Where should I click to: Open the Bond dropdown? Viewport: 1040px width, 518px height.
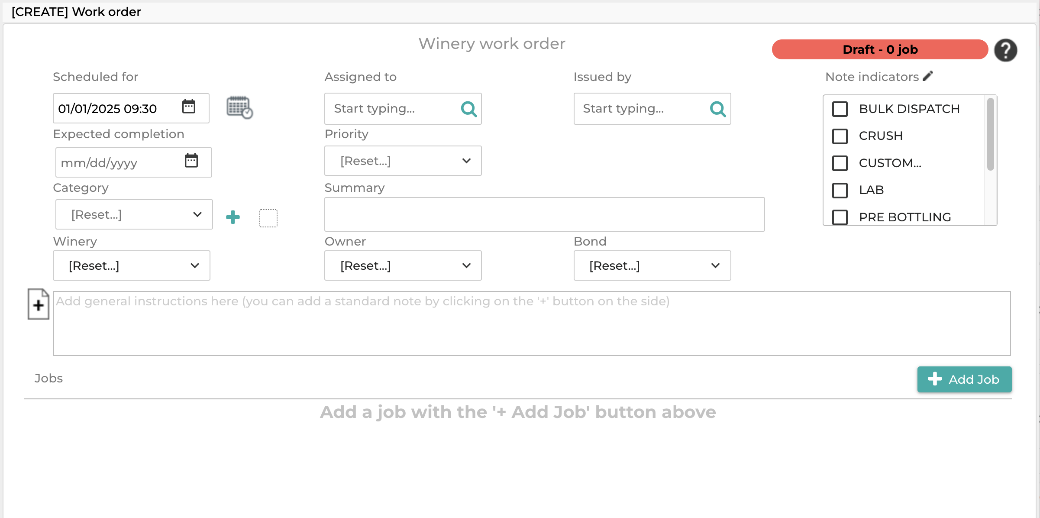click(x=652, y=265)
